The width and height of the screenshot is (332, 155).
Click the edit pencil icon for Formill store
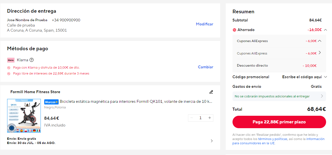pyautogui.click(x=211, y=92)
